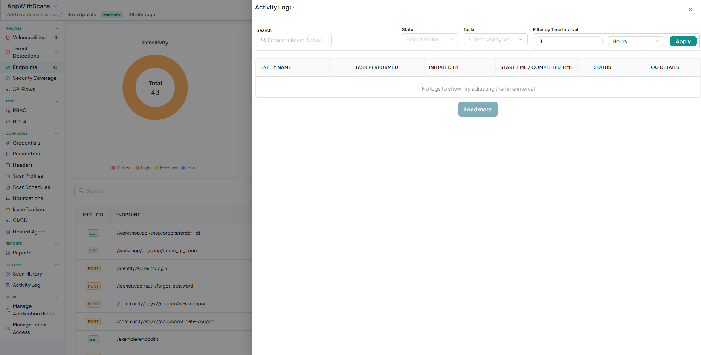Open the /example/endpoint row
Image resolution: width=701 pixels, height=355 pixels.
tap(137, 339)
